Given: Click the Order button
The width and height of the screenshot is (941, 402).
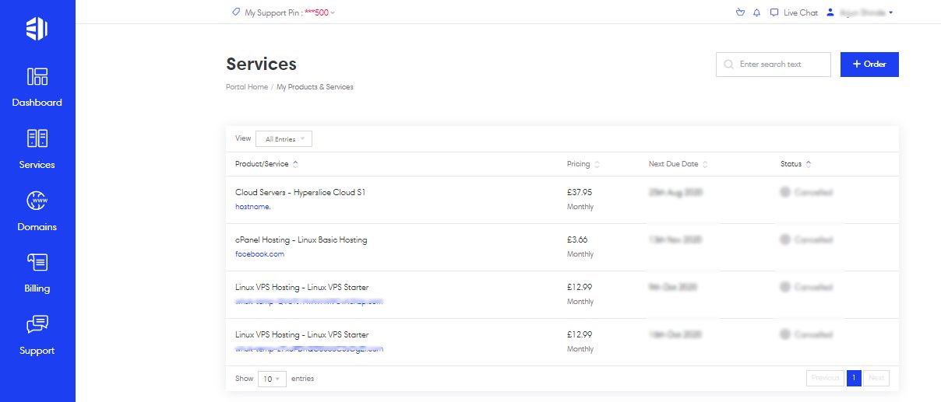Looking at the screenshot, I should click(x=869, y=65).
